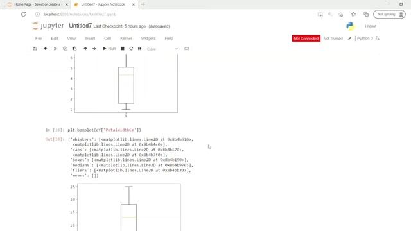Viewport: 411px width, 231px height.
Task: Open the cell type Code dropdown
Action: pos(162,49)
